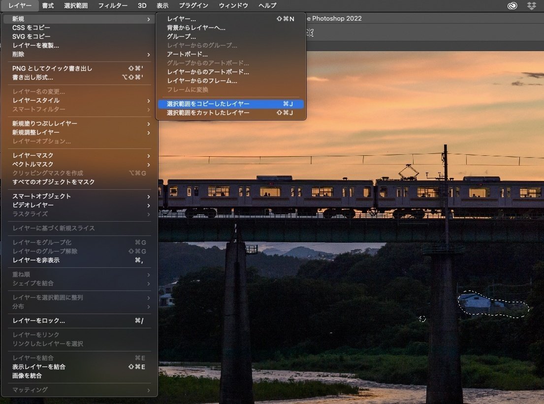Viewport: 544px width, 404px height.
Task: Choose 選択範囲をカットしたレイヤー
Action: 231,113
